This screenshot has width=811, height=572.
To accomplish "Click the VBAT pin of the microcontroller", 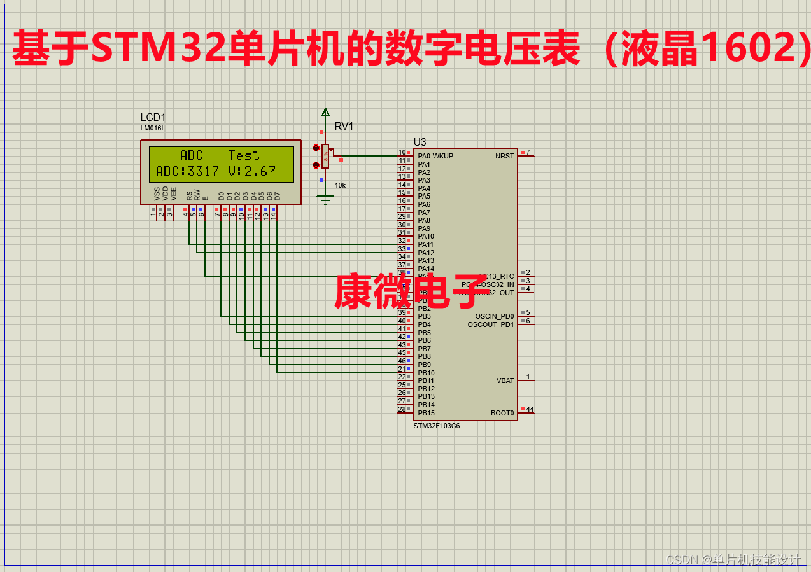I will pyautogui.click(x=505, y=380).
